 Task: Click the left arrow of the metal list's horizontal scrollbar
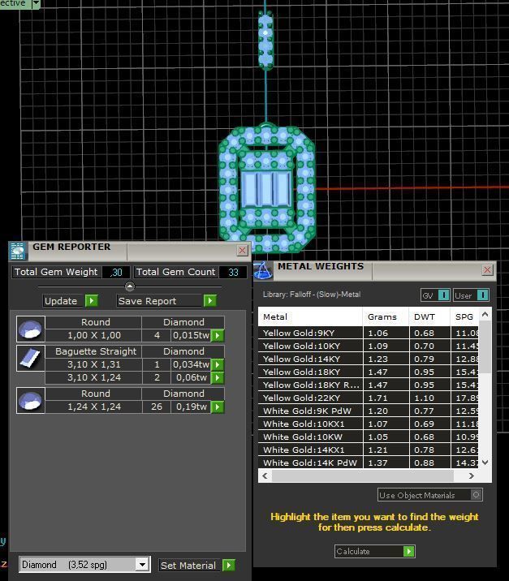coord(265,476)
